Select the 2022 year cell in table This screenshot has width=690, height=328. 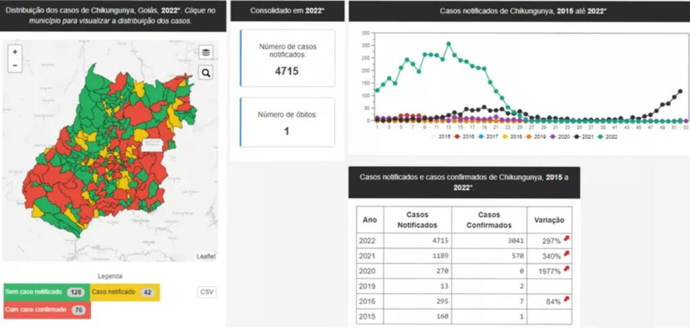370,241
